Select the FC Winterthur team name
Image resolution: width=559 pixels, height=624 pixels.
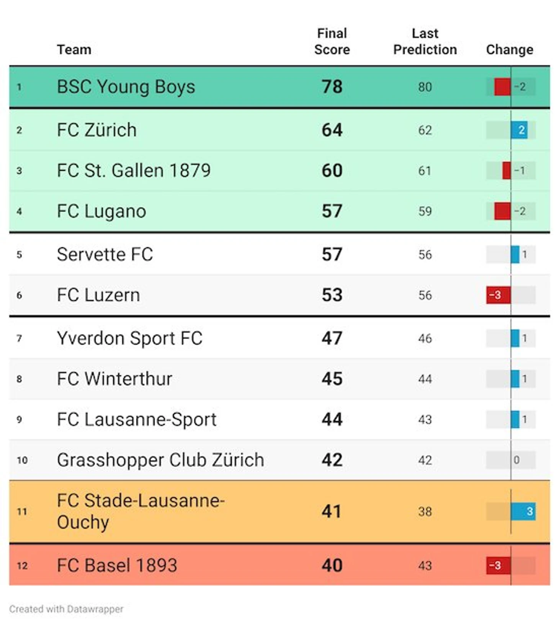pos(114,379)
